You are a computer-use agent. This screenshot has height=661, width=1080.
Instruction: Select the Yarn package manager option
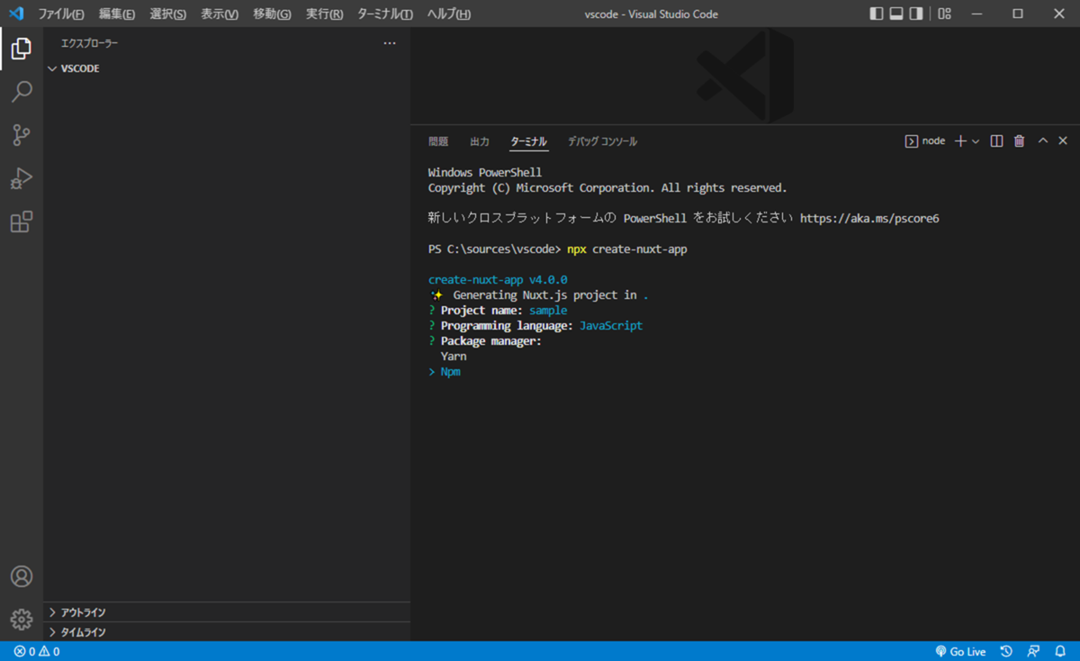coord(454,357)
